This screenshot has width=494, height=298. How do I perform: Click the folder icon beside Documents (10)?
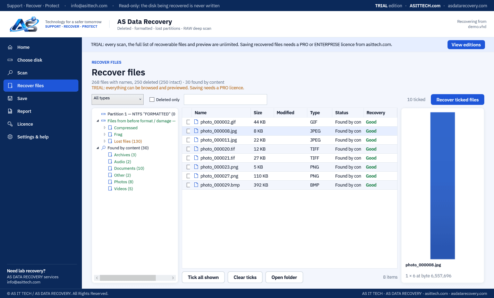(x=110, y=169)
